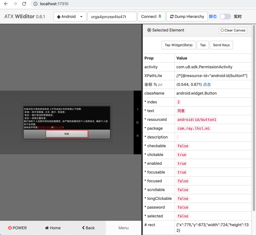Click the 静态 label
The height and width of the screenshot is (235, 256).
point(213,16)
